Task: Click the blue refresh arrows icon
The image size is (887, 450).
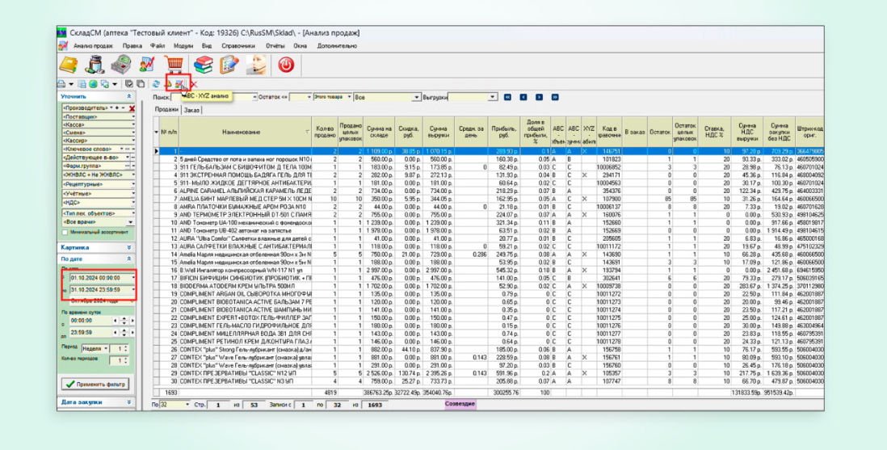Action: 156,84
